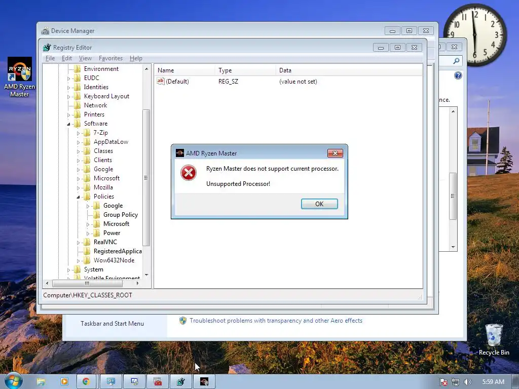519x389 pixels.
Task: Expand the Keyboard Layout key
Action: point(68,97)
